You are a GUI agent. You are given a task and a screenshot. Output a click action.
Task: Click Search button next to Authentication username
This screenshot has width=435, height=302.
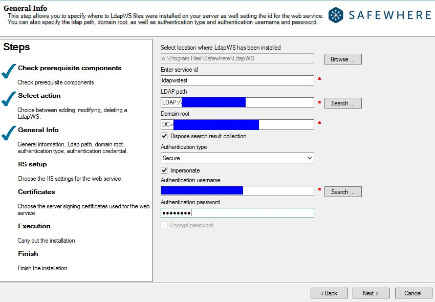342,192
